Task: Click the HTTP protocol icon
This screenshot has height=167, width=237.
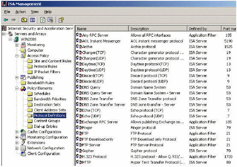Action: coord(79,162)
